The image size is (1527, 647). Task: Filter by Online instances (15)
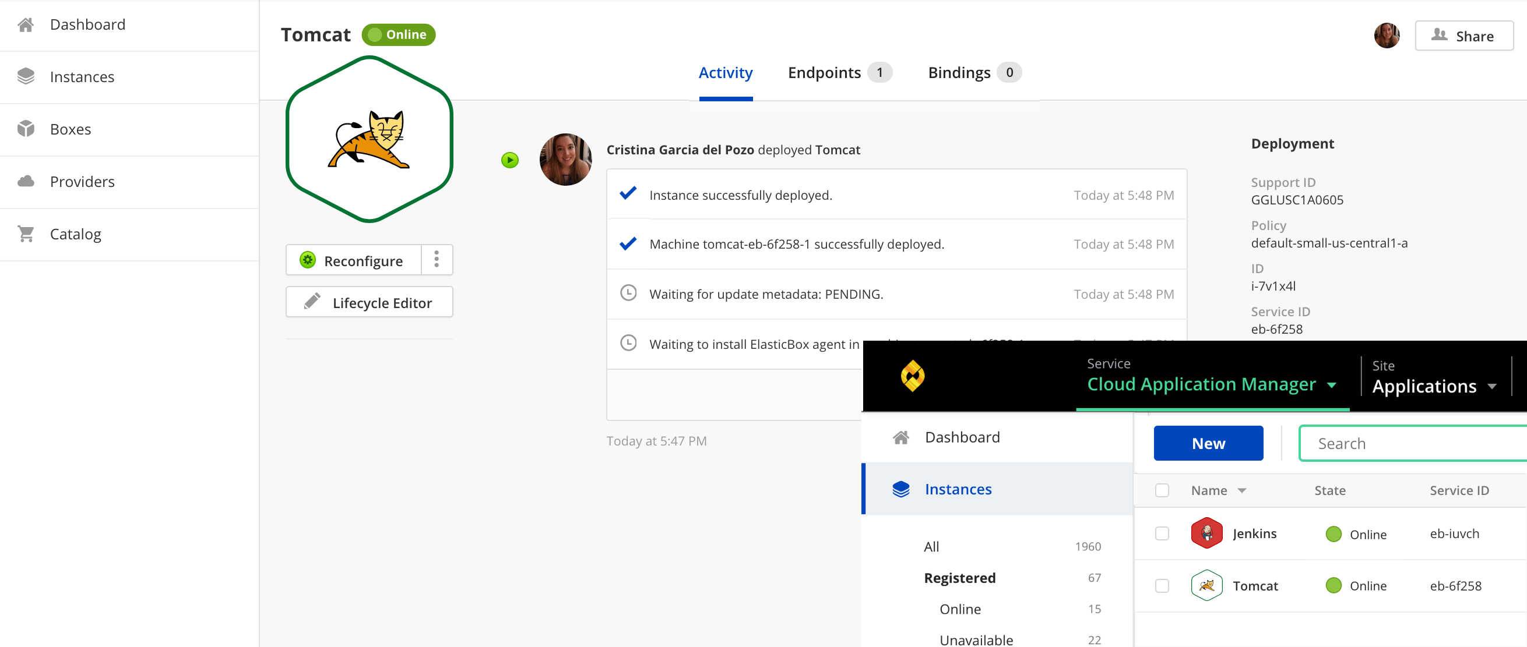pos(1020,609)
